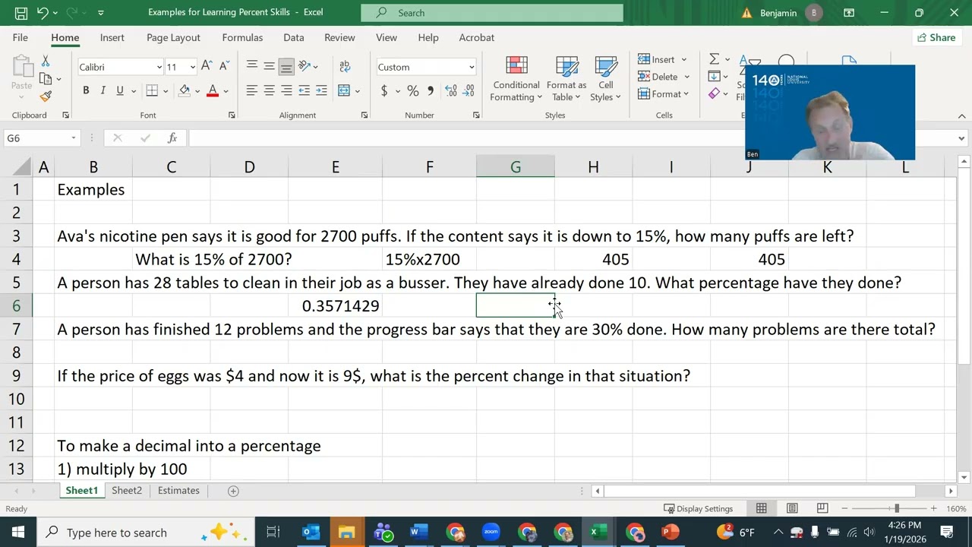The width and height of the screenshot is (972, 547).
Task: Open the font size dropdown
Action: [192, 67]
